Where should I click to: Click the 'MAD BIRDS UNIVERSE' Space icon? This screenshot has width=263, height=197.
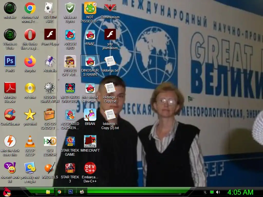70,88
